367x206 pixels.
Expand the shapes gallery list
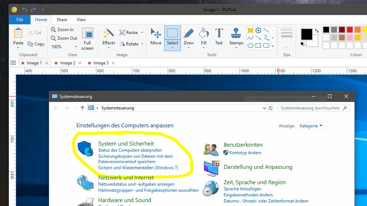(x=273, y=46)
